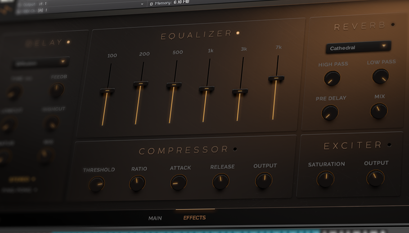Click the 100 Hz equalizer slider handle

(107, 91)
